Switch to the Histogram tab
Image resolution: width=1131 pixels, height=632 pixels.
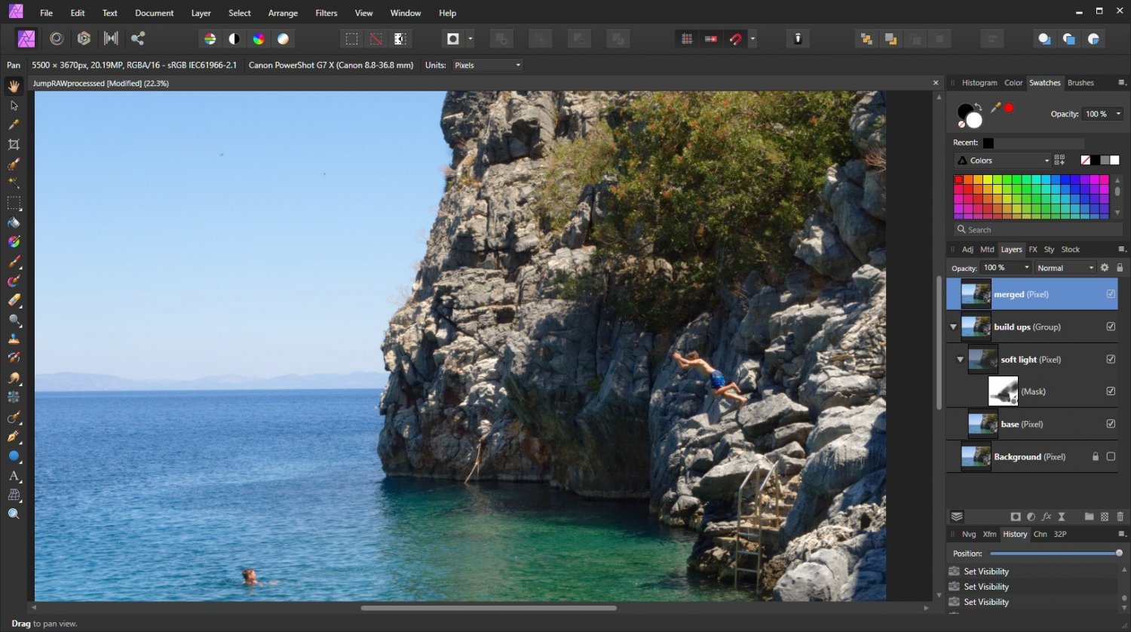tap(979, 83)
